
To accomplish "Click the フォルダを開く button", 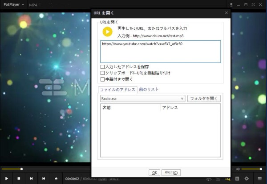I will point(204,98).
